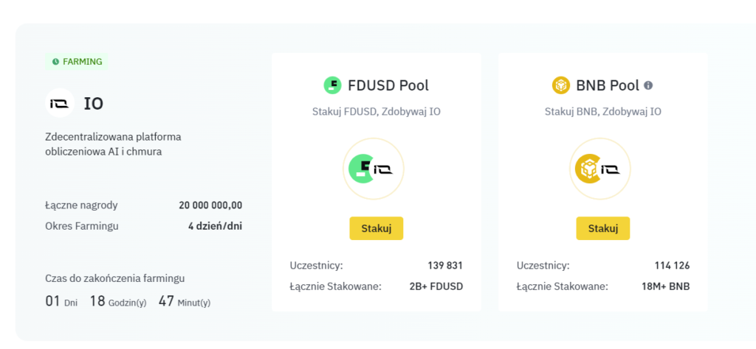Select the FDUSD Pool title text
The height and width of the screenshot is (349, 756).
click(x=388, y=85)
